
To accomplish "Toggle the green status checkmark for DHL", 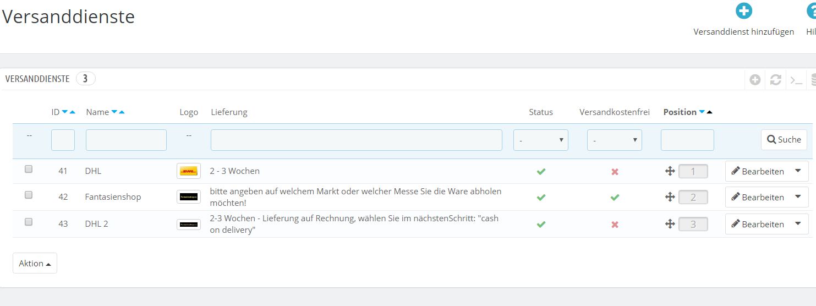I will 541,172.
